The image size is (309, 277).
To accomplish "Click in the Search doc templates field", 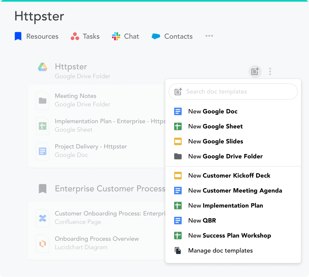I will 233,92.
